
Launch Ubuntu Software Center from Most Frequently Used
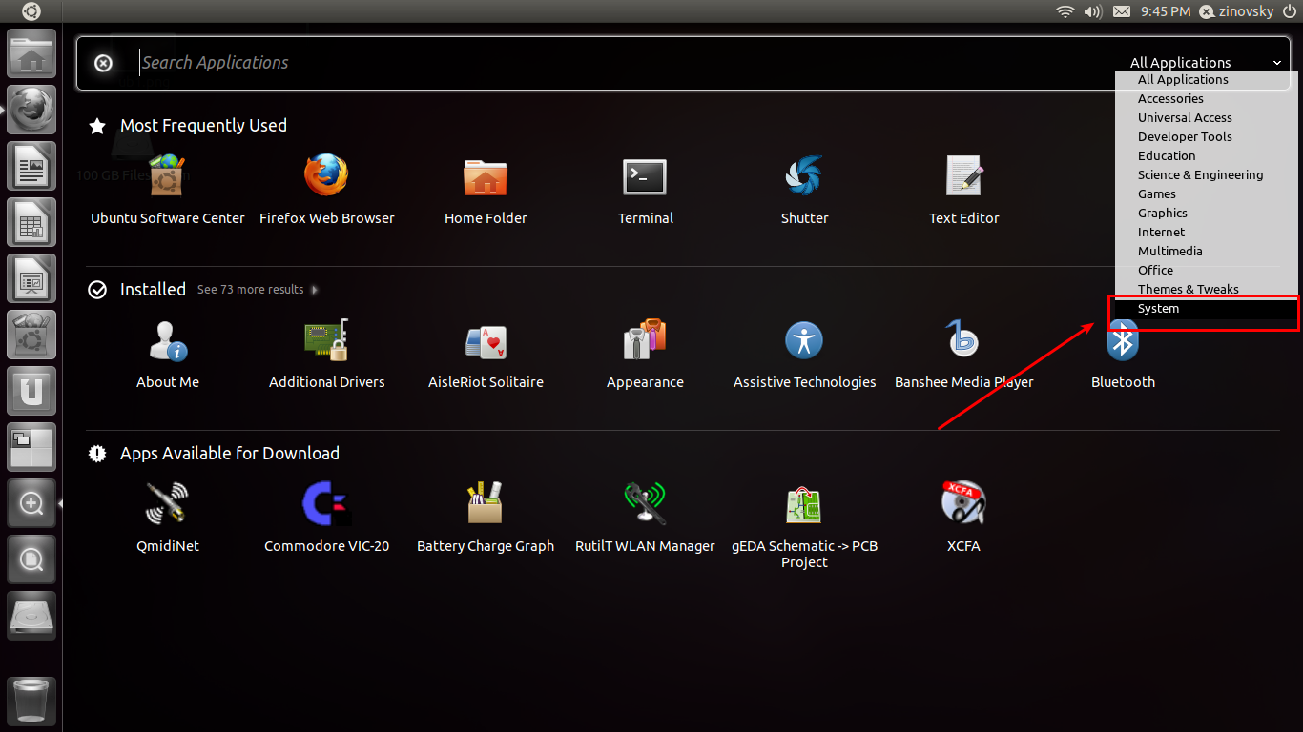tap(168, 191)
